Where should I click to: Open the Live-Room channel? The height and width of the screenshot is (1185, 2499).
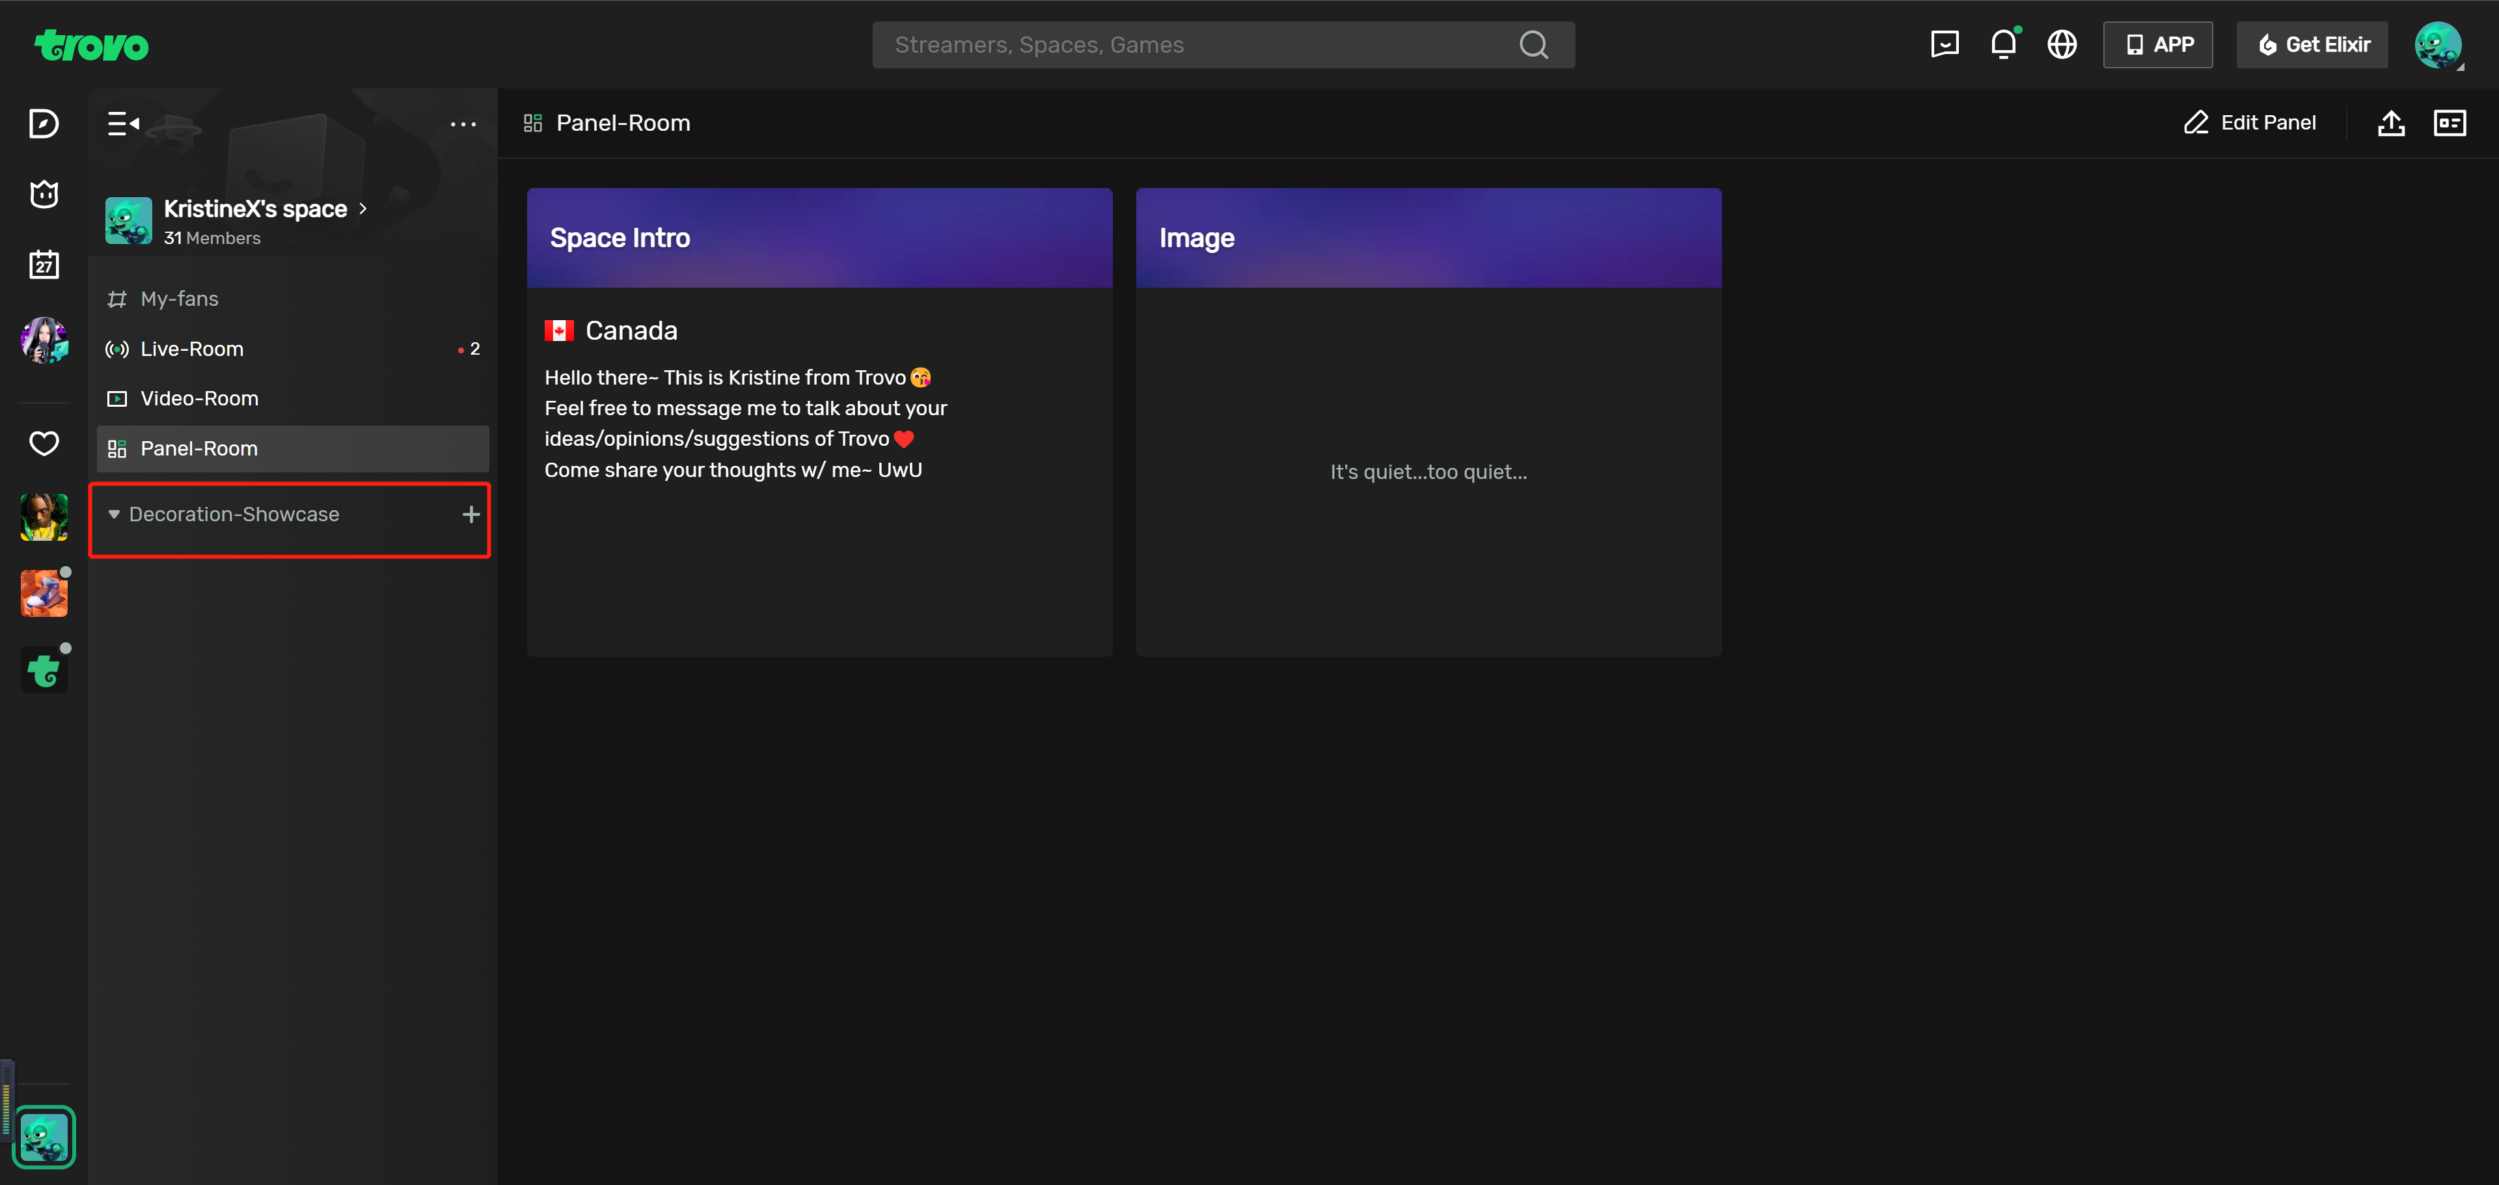pos(192,349)
